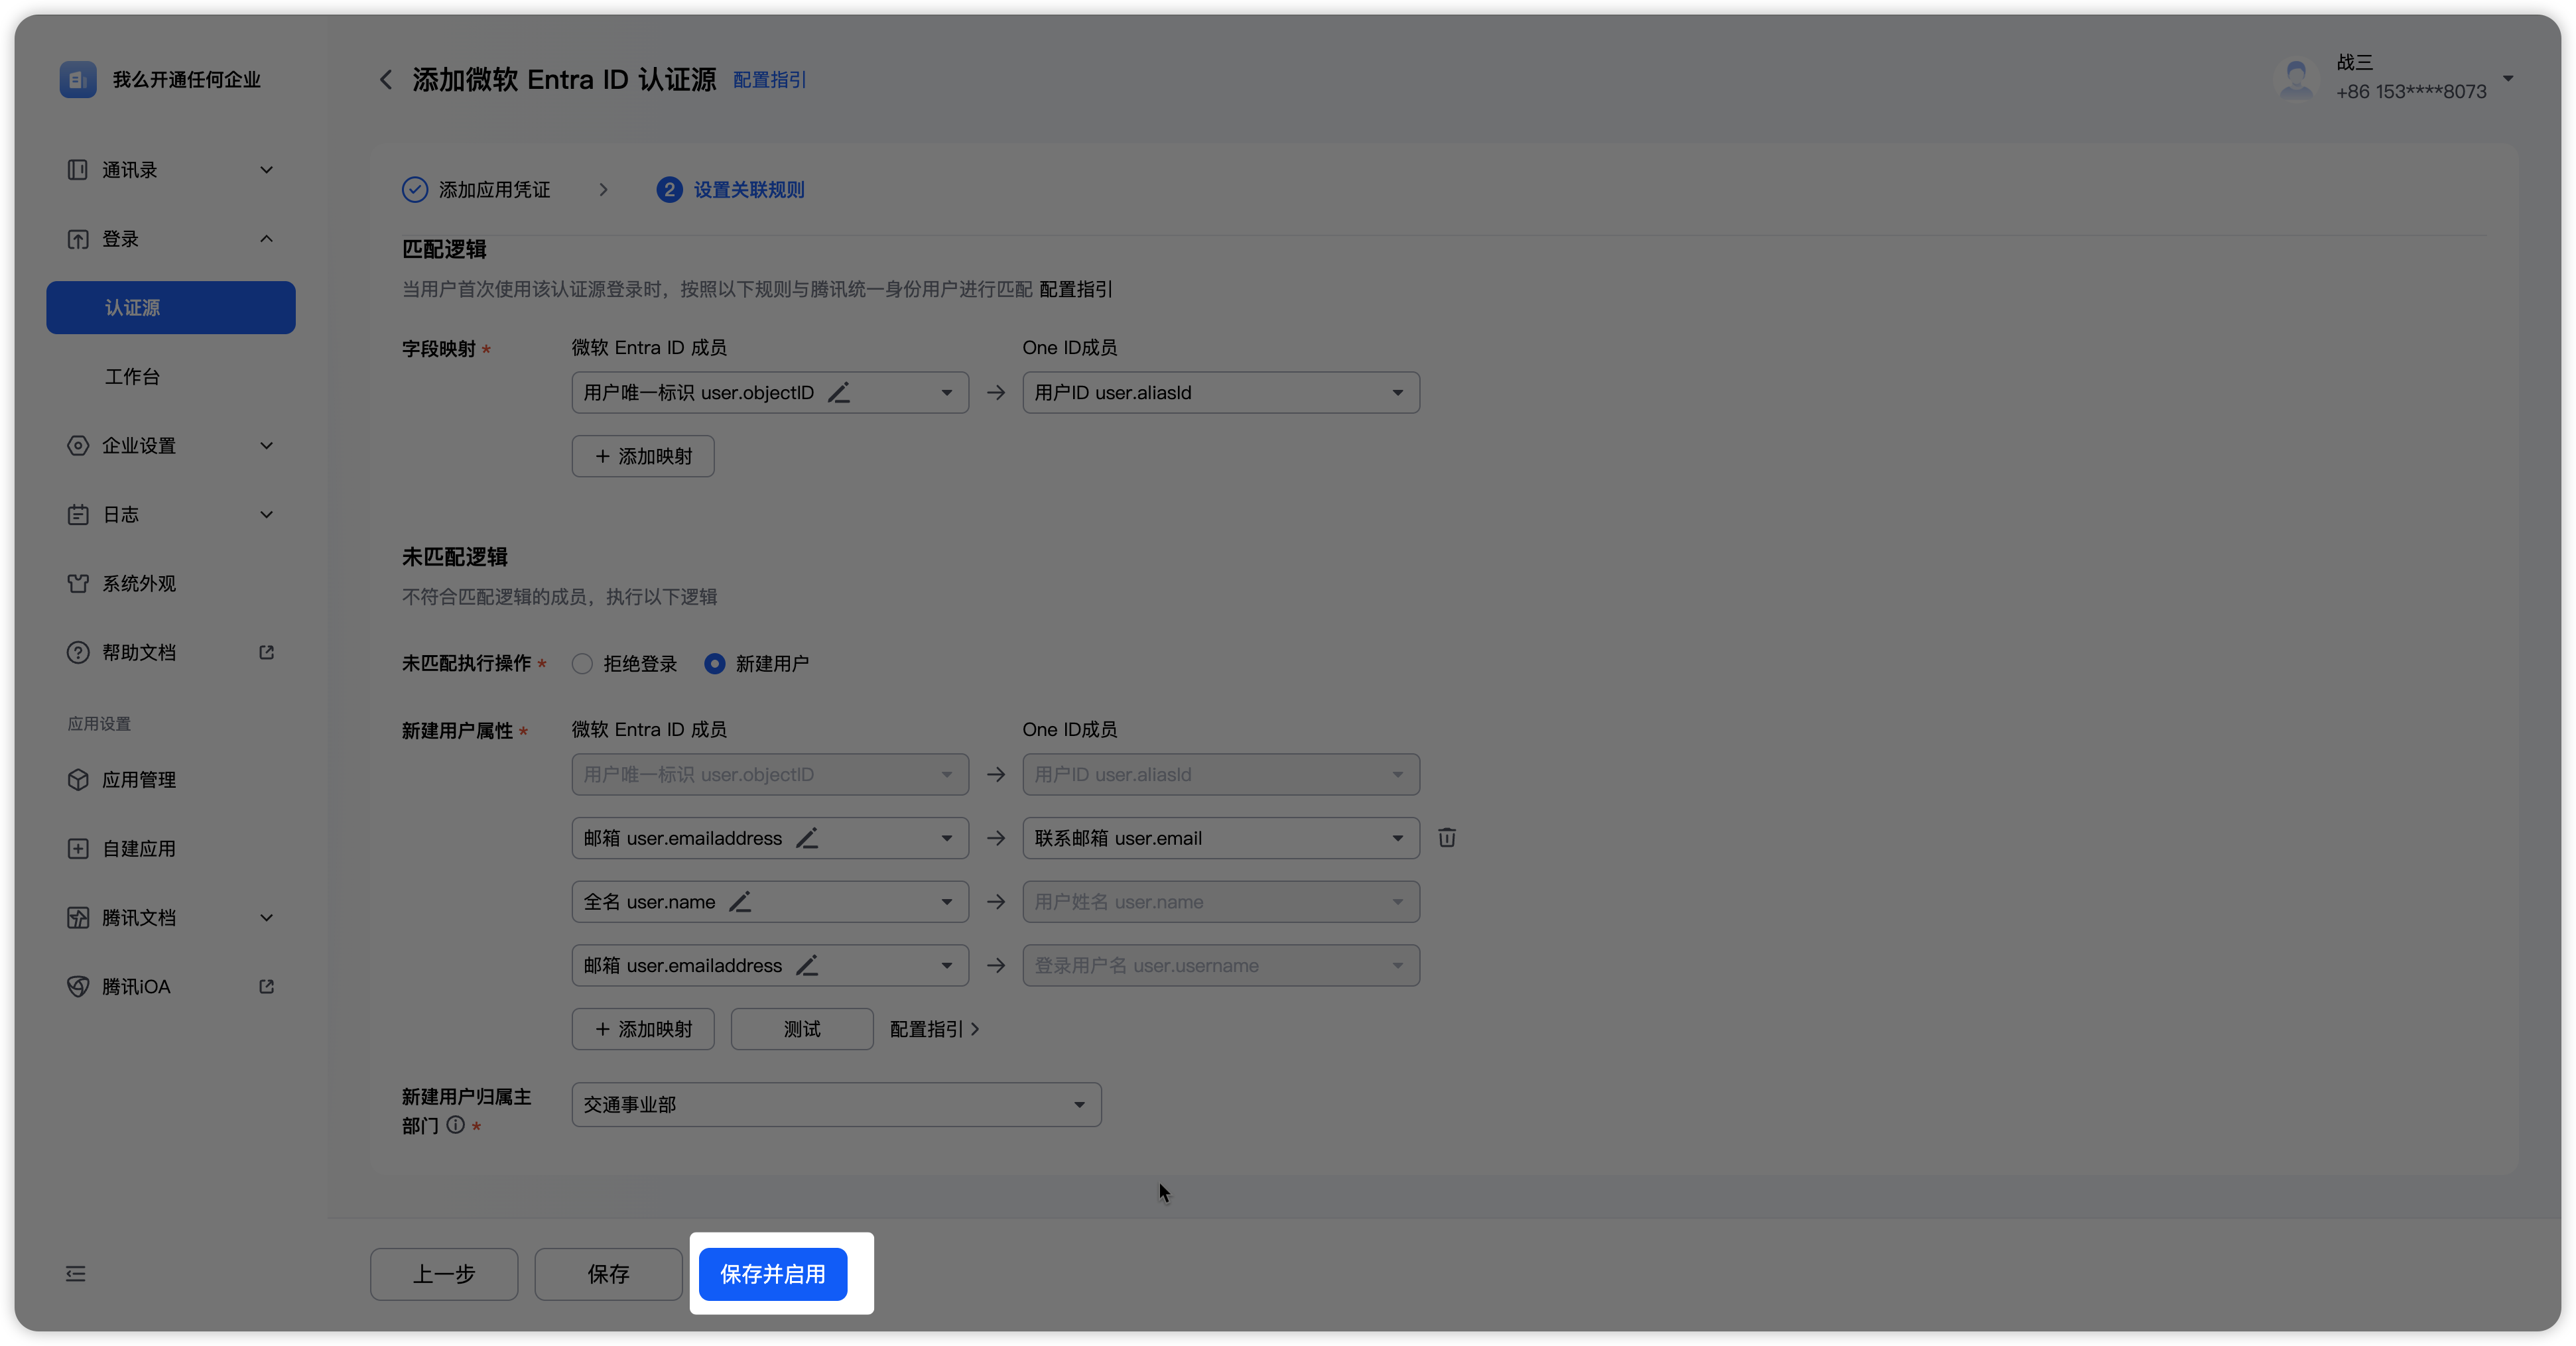Click pencil edit icon next to 全名 user.name
This screenshot has width=2576, height=1346.
pyautogui.click(x=740, y=902)
